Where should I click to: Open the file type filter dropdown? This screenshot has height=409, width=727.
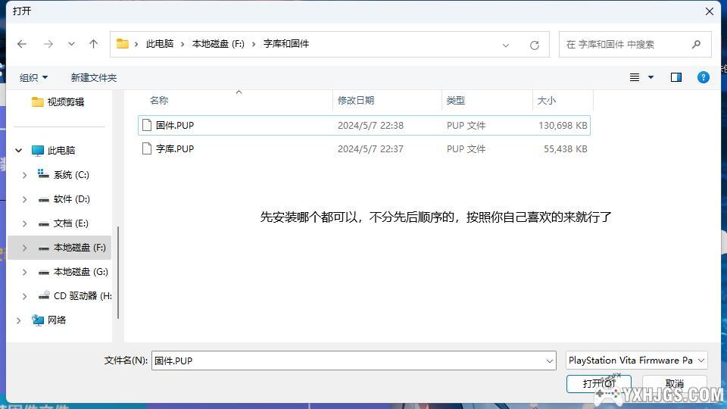point(636,361)
